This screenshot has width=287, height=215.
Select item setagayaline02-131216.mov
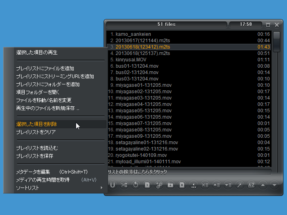click(189, 149)
